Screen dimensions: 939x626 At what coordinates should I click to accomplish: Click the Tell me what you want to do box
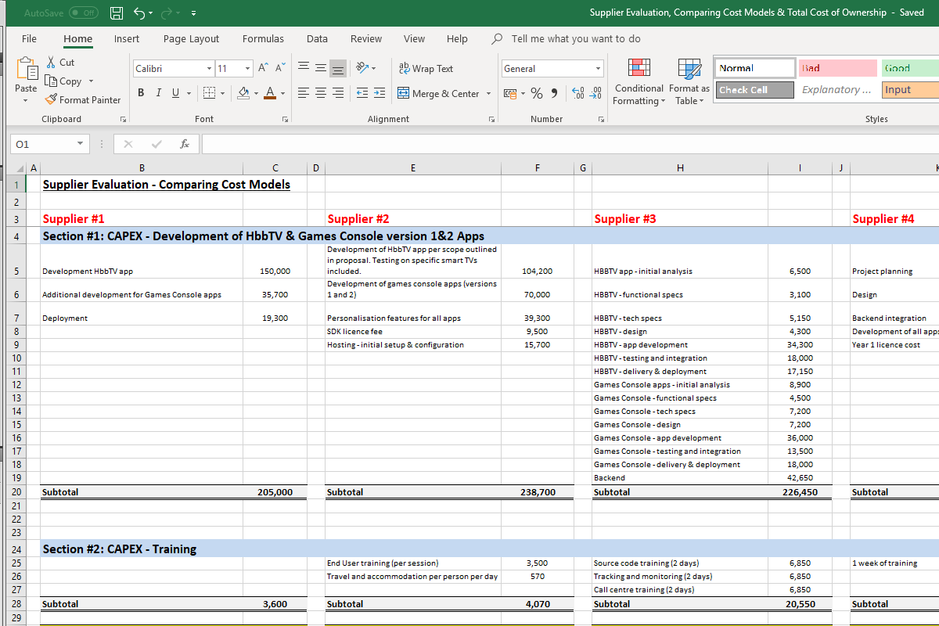coord(575,39)
